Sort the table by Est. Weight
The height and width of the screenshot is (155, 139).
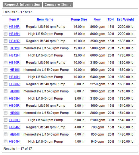pos(125,19)
